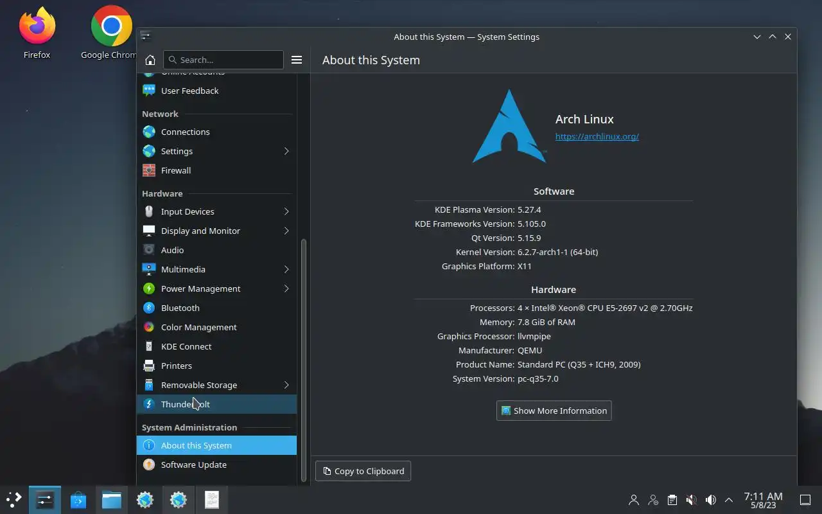The image size is (822, 514).
Task: Open the clipboard tray icon
Action: pos(672,499)
